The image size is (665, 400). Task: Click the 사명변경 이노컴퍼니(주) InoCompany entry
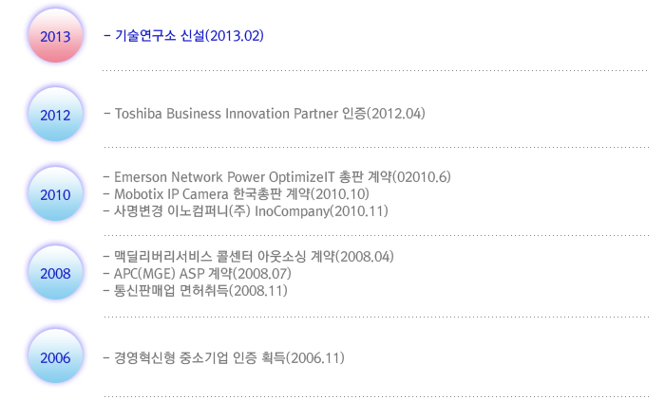[245, 210]
